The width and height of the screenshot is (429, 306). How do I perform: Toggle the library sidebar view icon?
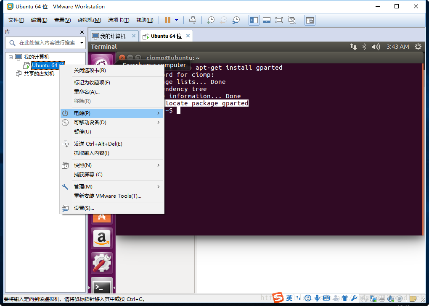[x=254, y=20]
